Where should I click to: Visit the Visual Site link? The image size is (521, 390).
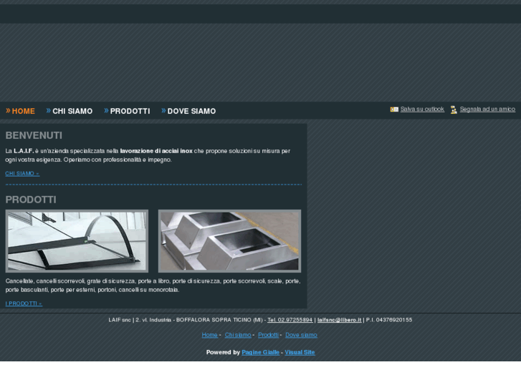click(x=300, y=353)
